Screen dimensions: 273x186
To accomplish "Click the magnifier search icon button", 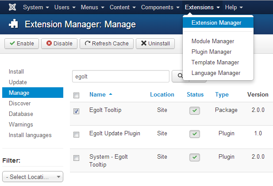I will click(180, 76).
